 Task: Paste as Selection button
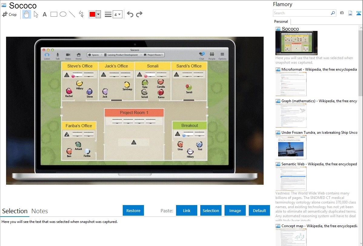(211, 211)
